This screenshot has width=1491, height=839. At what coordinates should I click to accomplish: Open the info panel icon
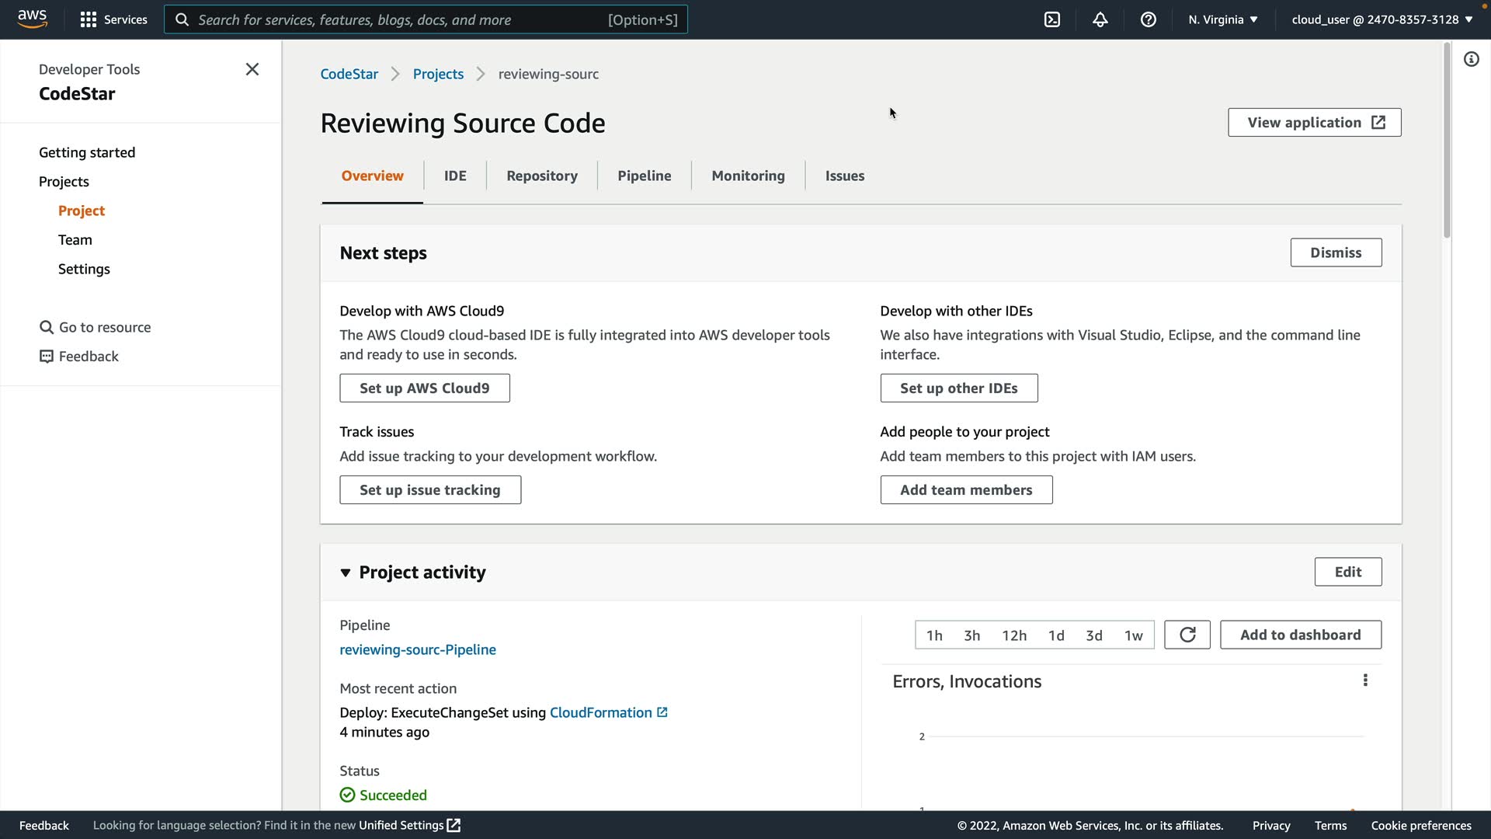(x=1472, y=59)
